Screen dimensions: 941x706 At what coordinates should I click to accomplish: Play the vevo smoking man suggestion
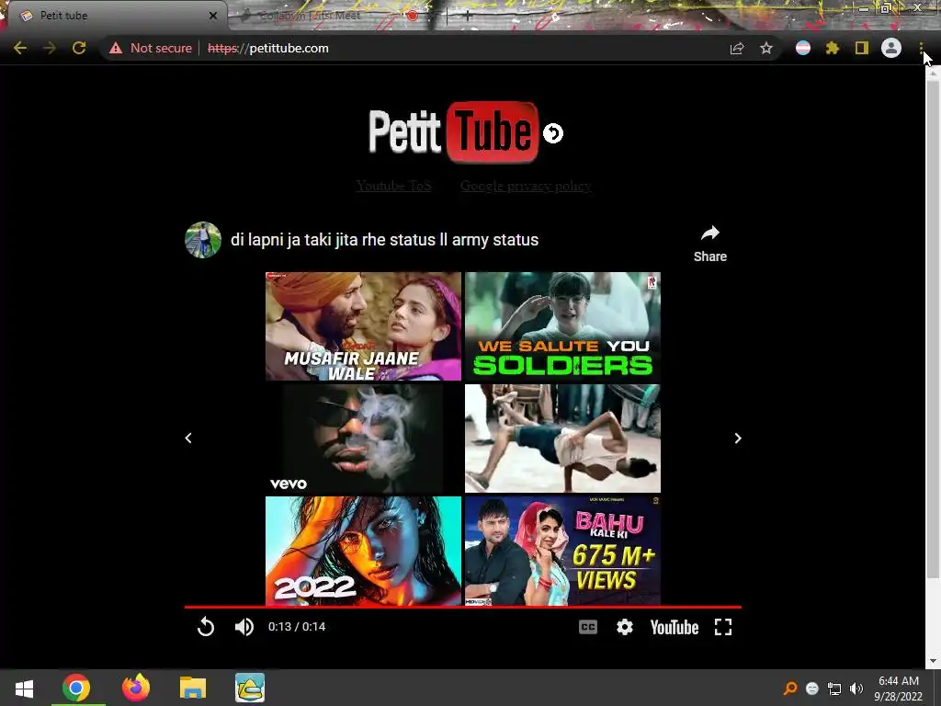pos(363,438)
